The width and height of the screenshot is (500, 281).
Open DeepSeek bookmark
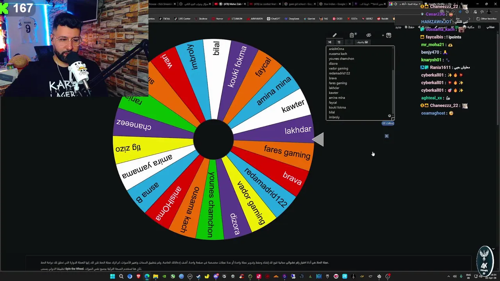pyautogui.click(x=292, y=18)
